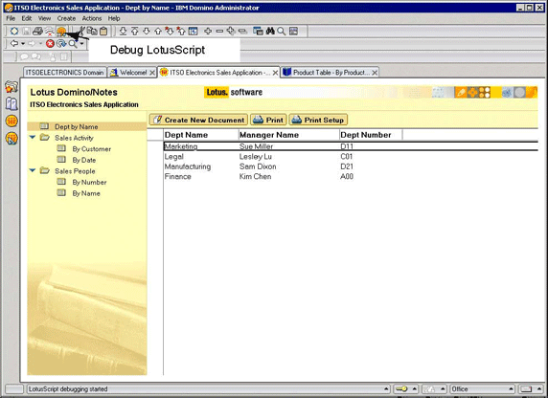Select the Marketing department row
The height and width of the screenshot is (398, 548).
351,146
